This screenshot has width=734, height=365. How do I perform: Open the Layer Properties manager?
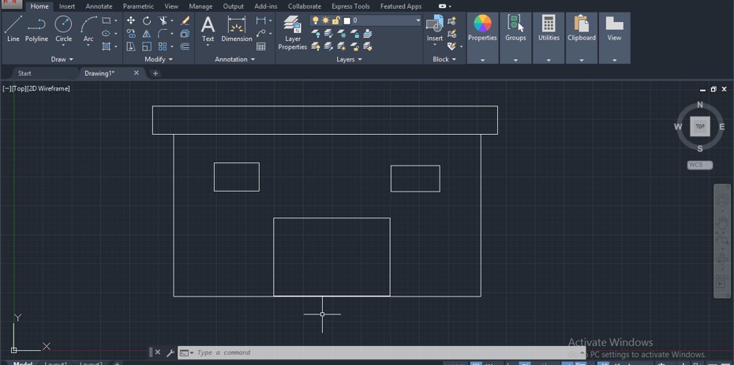point(293,32)
